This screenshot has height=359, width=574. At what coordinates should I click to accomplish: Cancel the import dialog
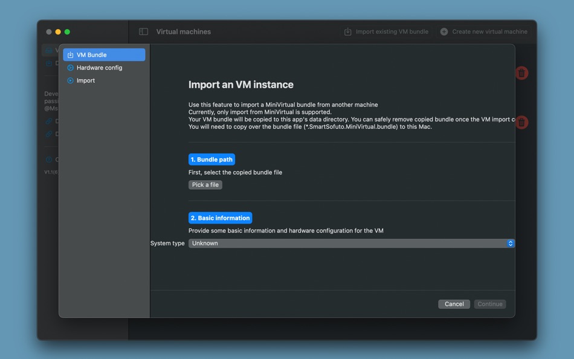(x=454, y=304)
